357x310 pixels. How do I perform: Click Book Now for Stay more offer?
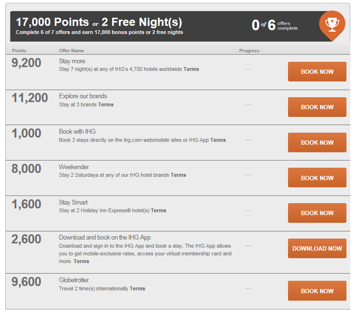click(317, 71)
